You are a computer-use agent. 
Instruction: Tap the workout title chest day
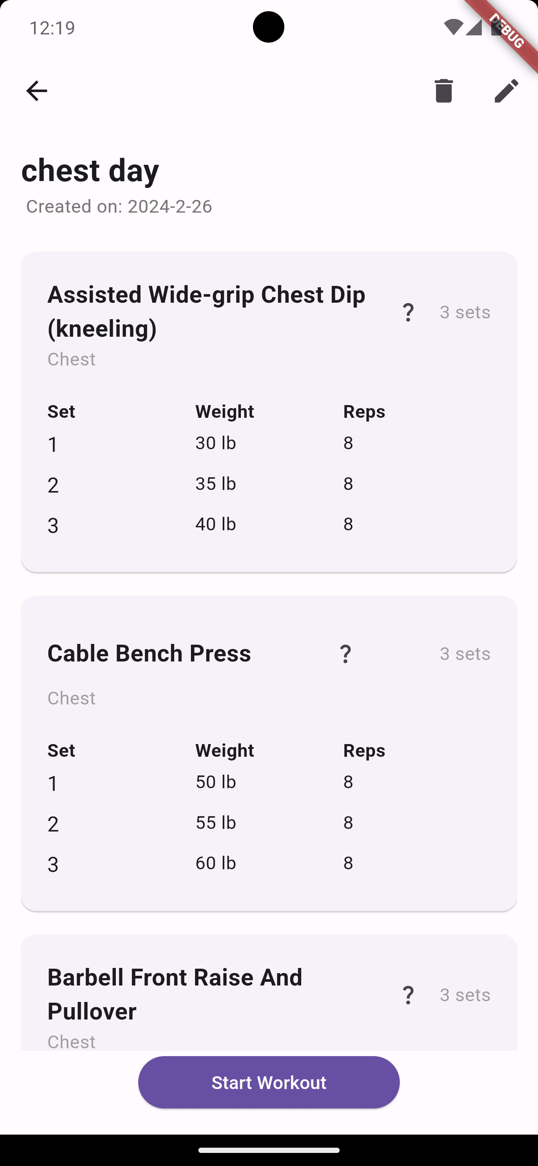pyautogui.click(x=90, y=170)
